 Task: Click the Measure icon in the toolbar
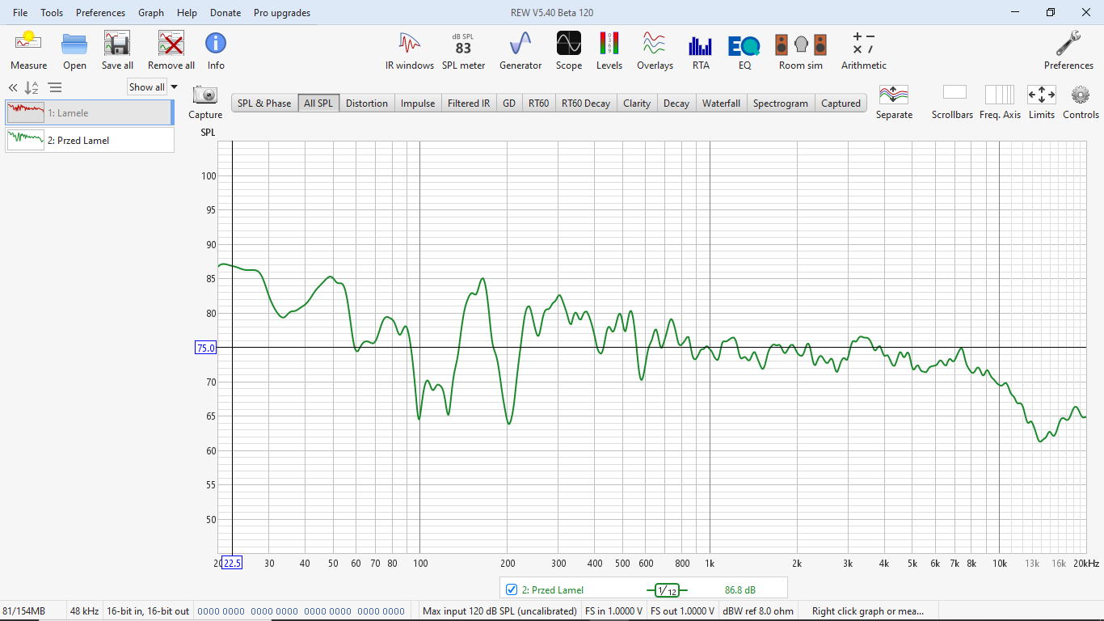tap(28, 44)
